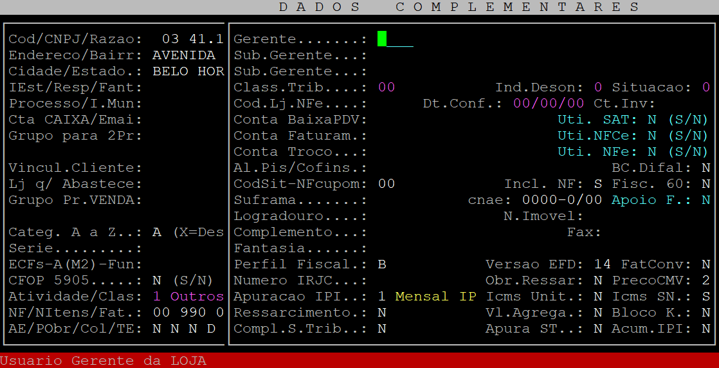
Task: Toggle the Uti. SAT S/N value
Action: click(652, 120)
